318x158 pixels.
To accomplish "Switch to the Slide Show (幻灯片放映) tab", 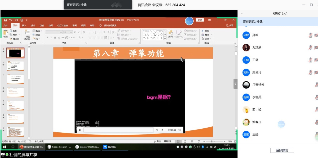I will pos(62,26).
